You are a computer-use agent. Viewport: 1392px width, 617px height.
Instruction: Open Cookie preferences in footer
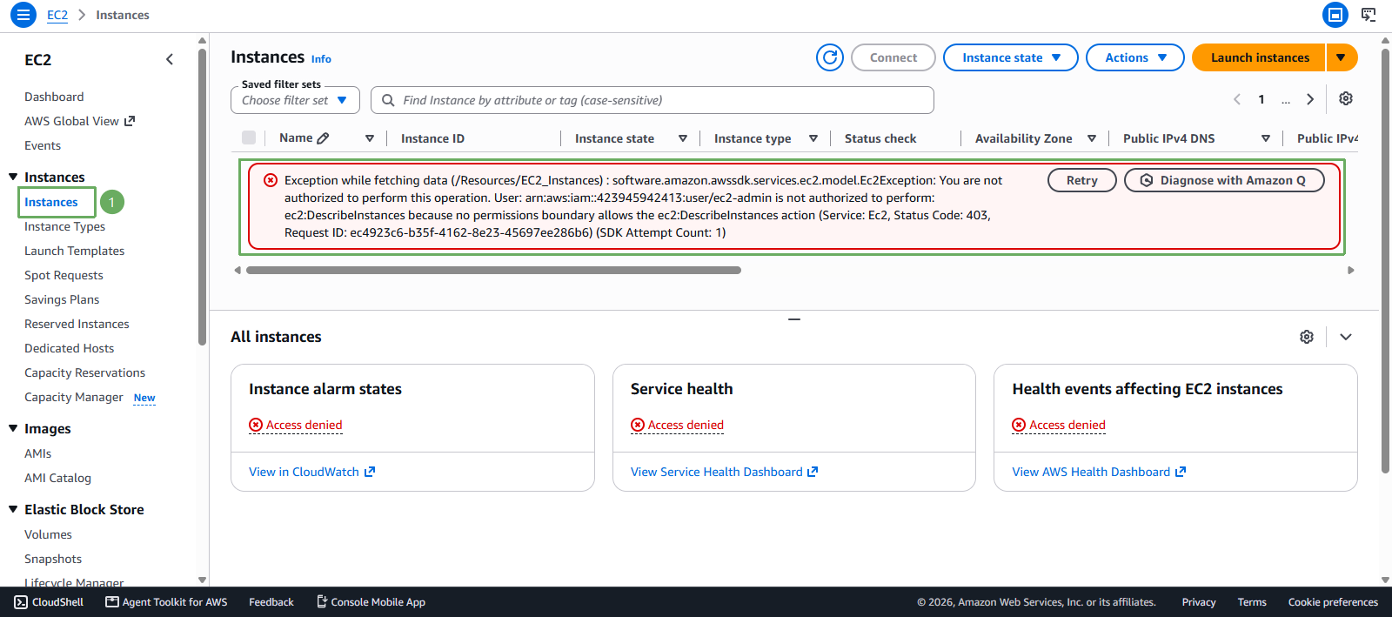[x=1333, y=602]
